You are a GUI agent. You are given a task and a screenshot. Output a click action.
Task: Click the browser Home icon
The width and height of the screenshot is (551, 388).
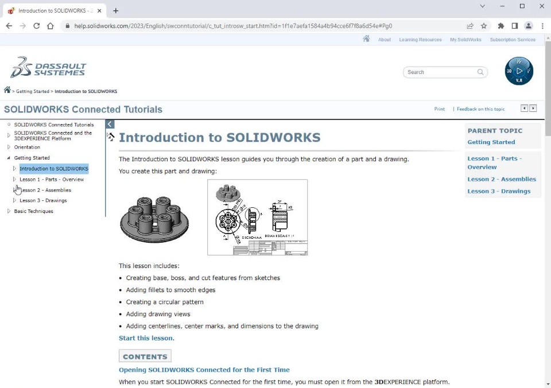point(51,26)
